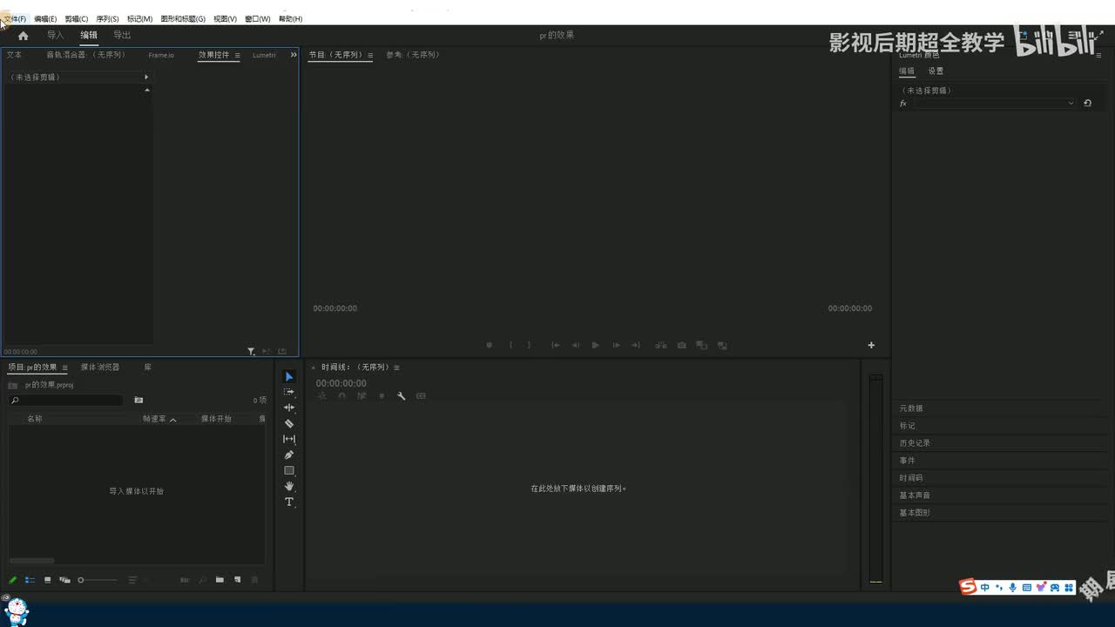
Task: Expand the 基本声音 panel
Action: coord(915,496)
